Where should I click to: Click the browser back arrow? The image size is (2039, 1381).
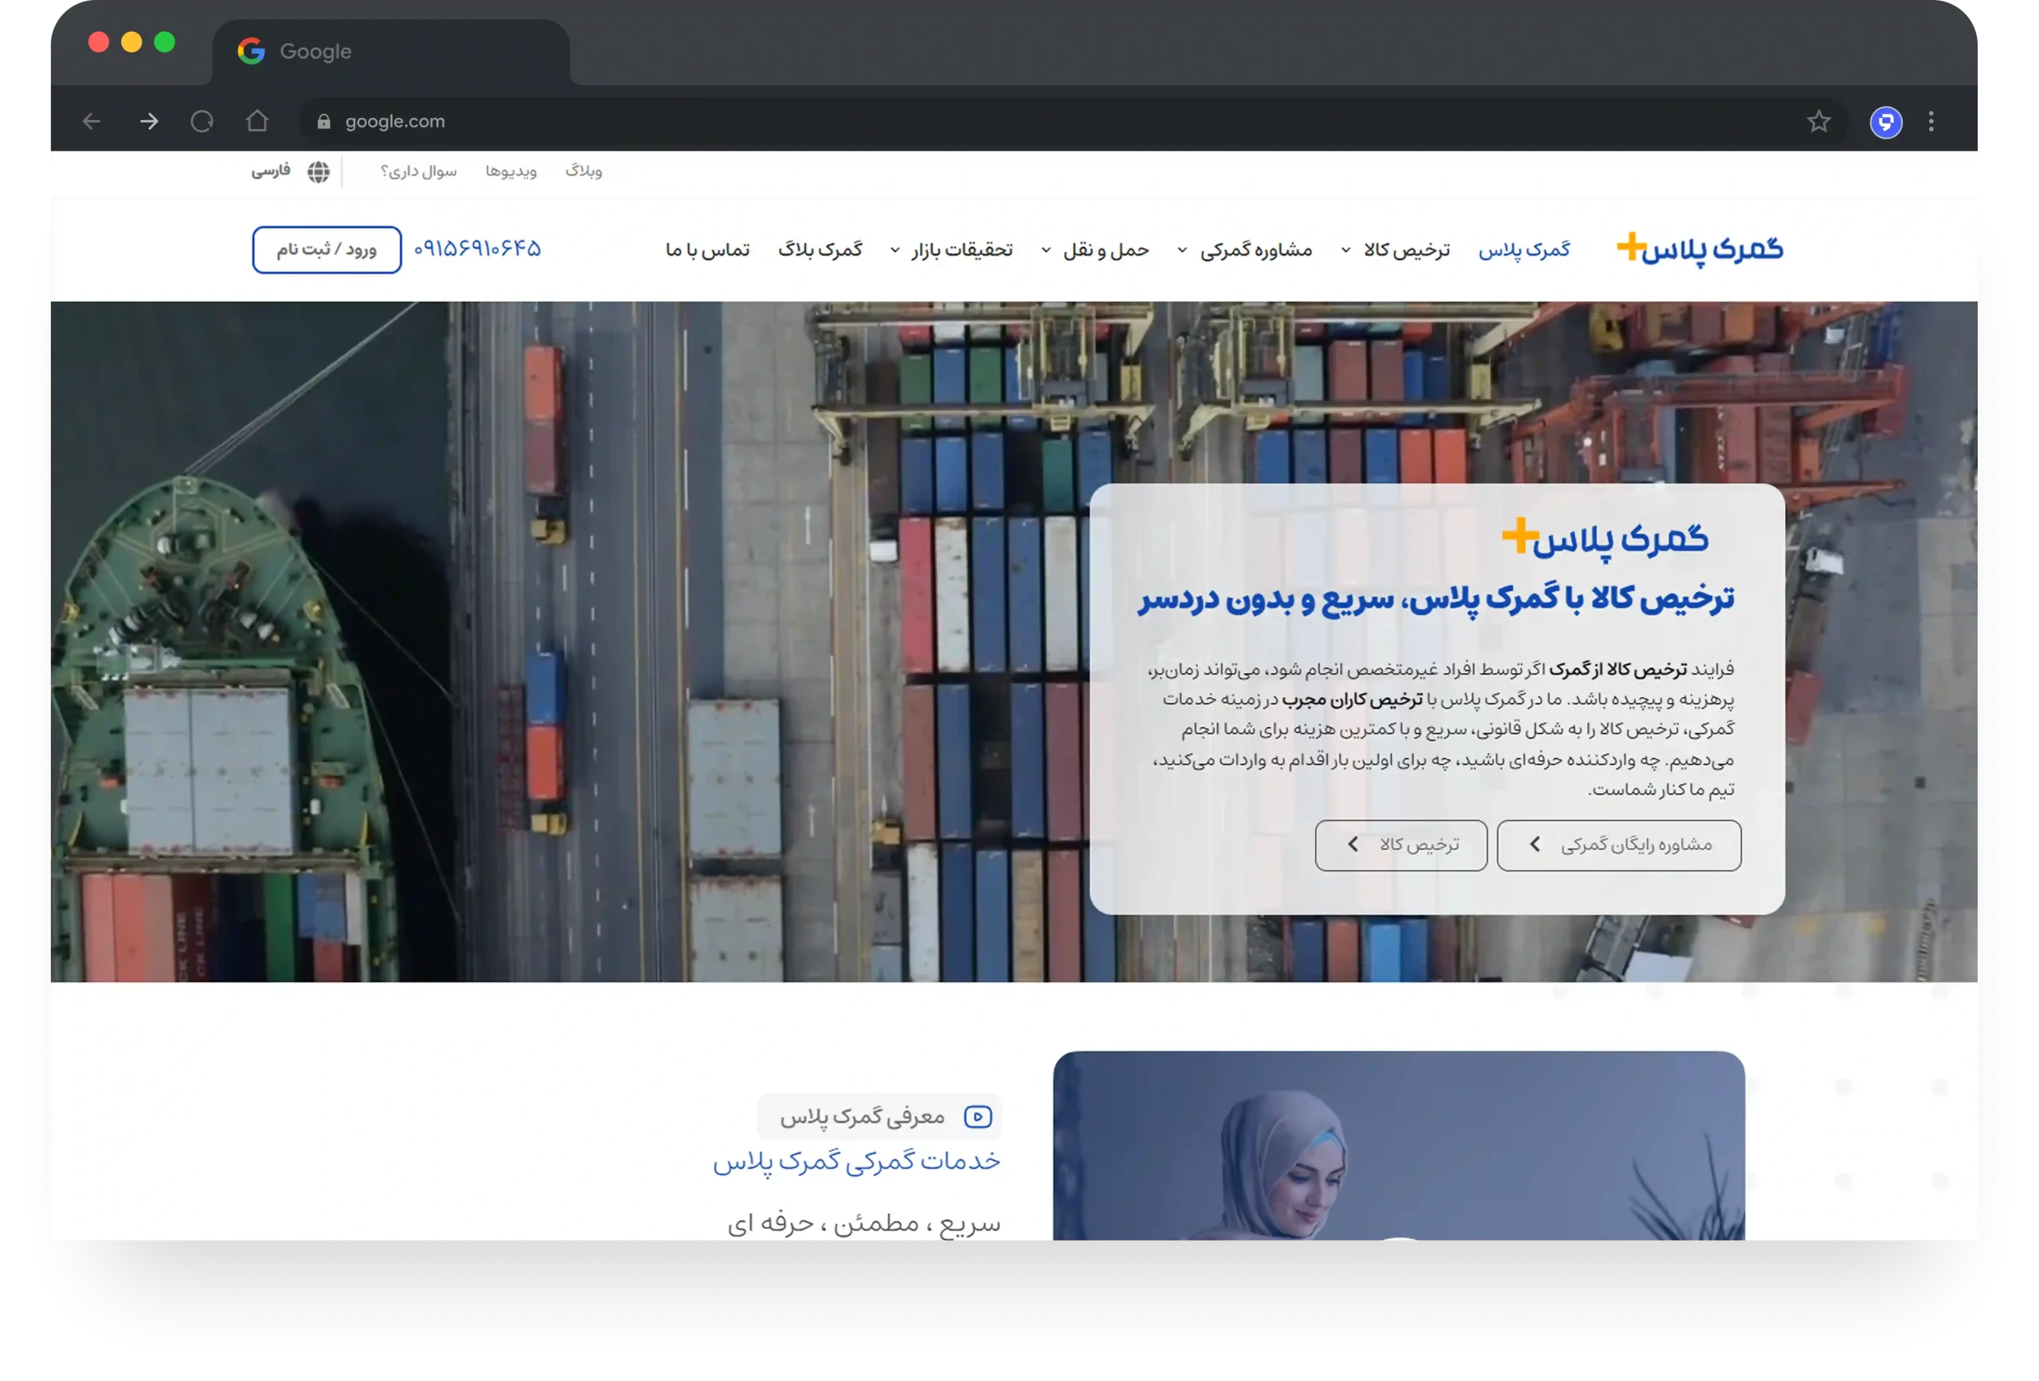tap(92, 121)
